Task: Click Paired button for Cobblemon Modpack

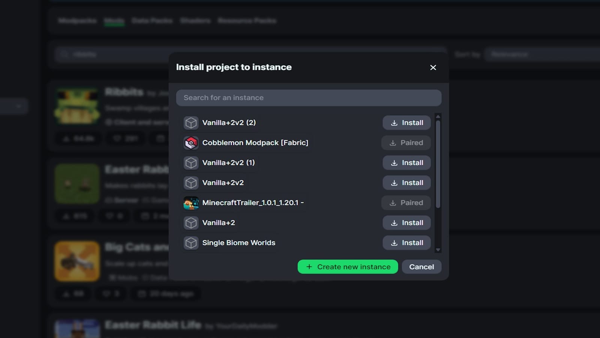Action: tap(406, 143)
